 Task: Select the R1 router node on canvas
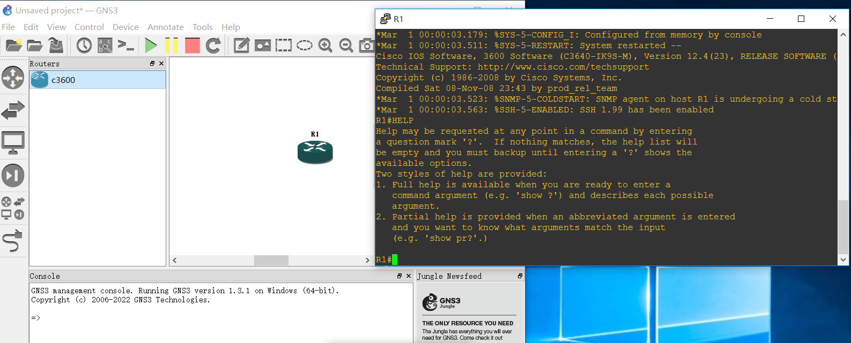pos(315,152)
